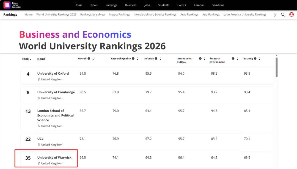Click the location pin beside University of Oxford
This screenshot has width=297, height=169.
click(x=38, y=79)
